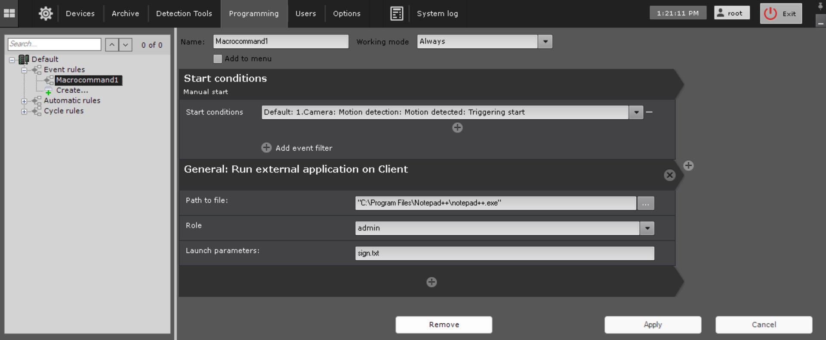Open the Archive tab

click(x=125, y=14)
